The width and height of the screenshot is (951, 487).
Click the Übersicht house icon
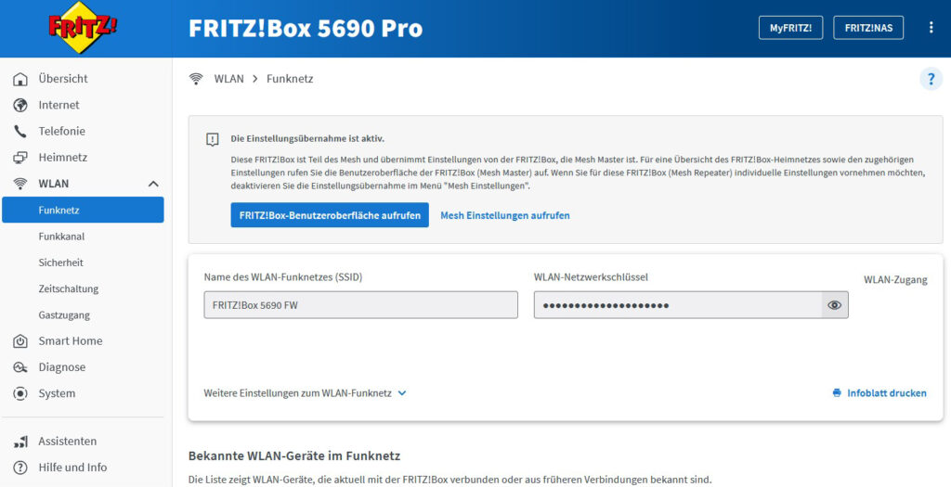click(x=20, y=79)
